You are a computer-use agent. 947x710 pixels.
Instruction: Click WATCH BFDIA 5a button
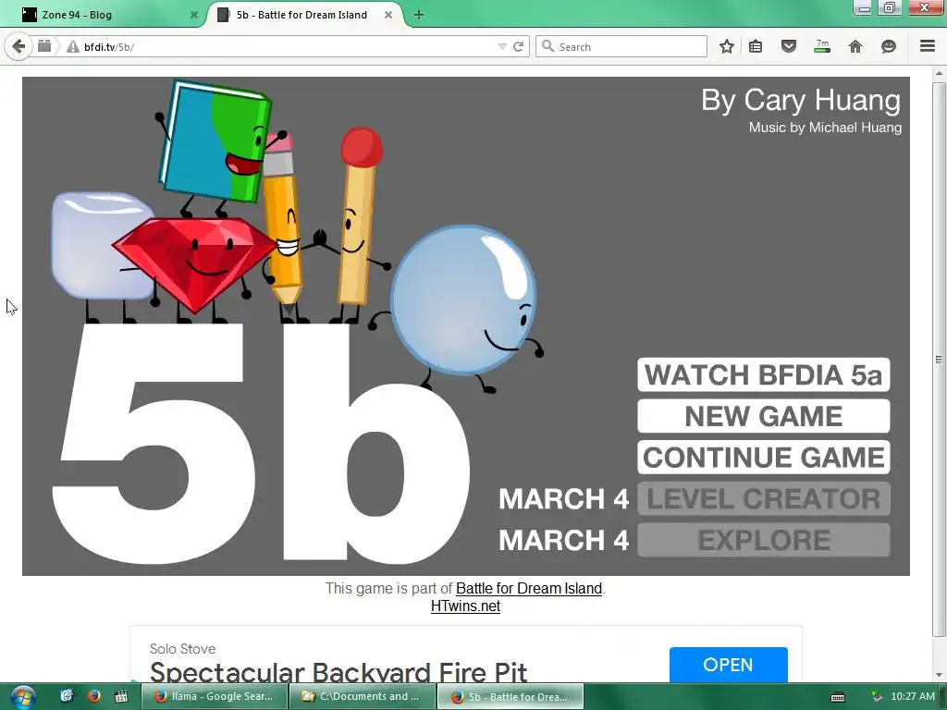(763, 375)
